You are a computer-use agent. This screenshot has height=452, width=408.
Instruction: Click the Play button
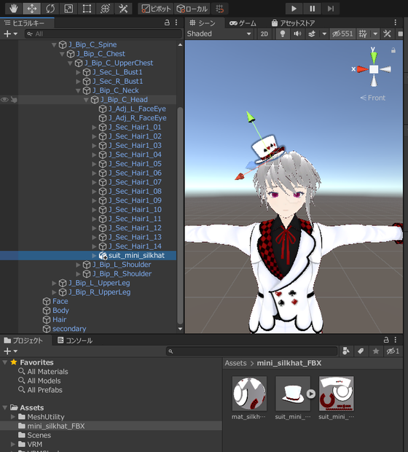pyautogui.click(x=294, y=9)
